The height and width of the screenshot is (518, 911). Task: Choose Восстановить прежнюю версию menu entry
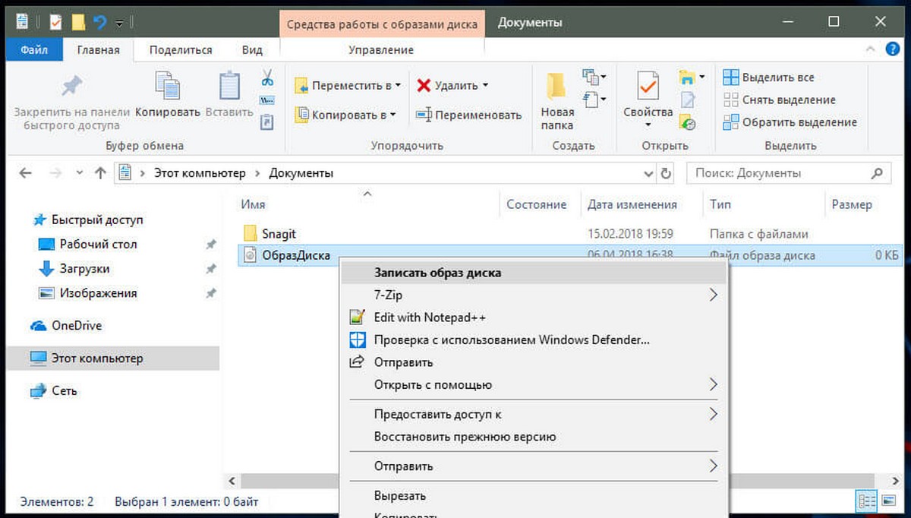pyautogui.click(x=534, y=437)
